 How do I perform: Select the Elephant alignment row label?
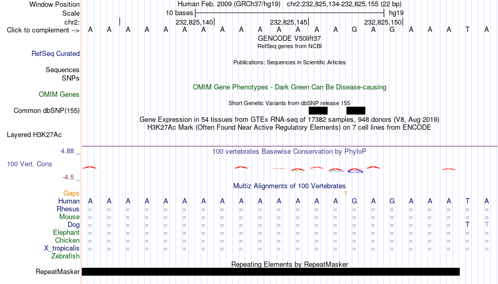click(x=67, y=233)
